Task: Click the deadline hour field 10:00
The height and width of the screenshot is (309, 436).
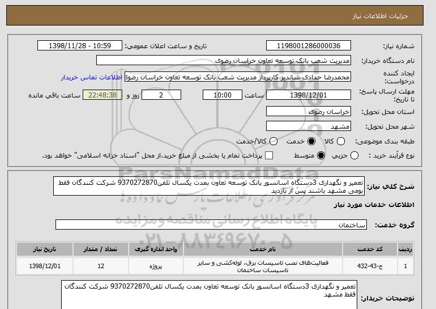Action: (223, 95)
